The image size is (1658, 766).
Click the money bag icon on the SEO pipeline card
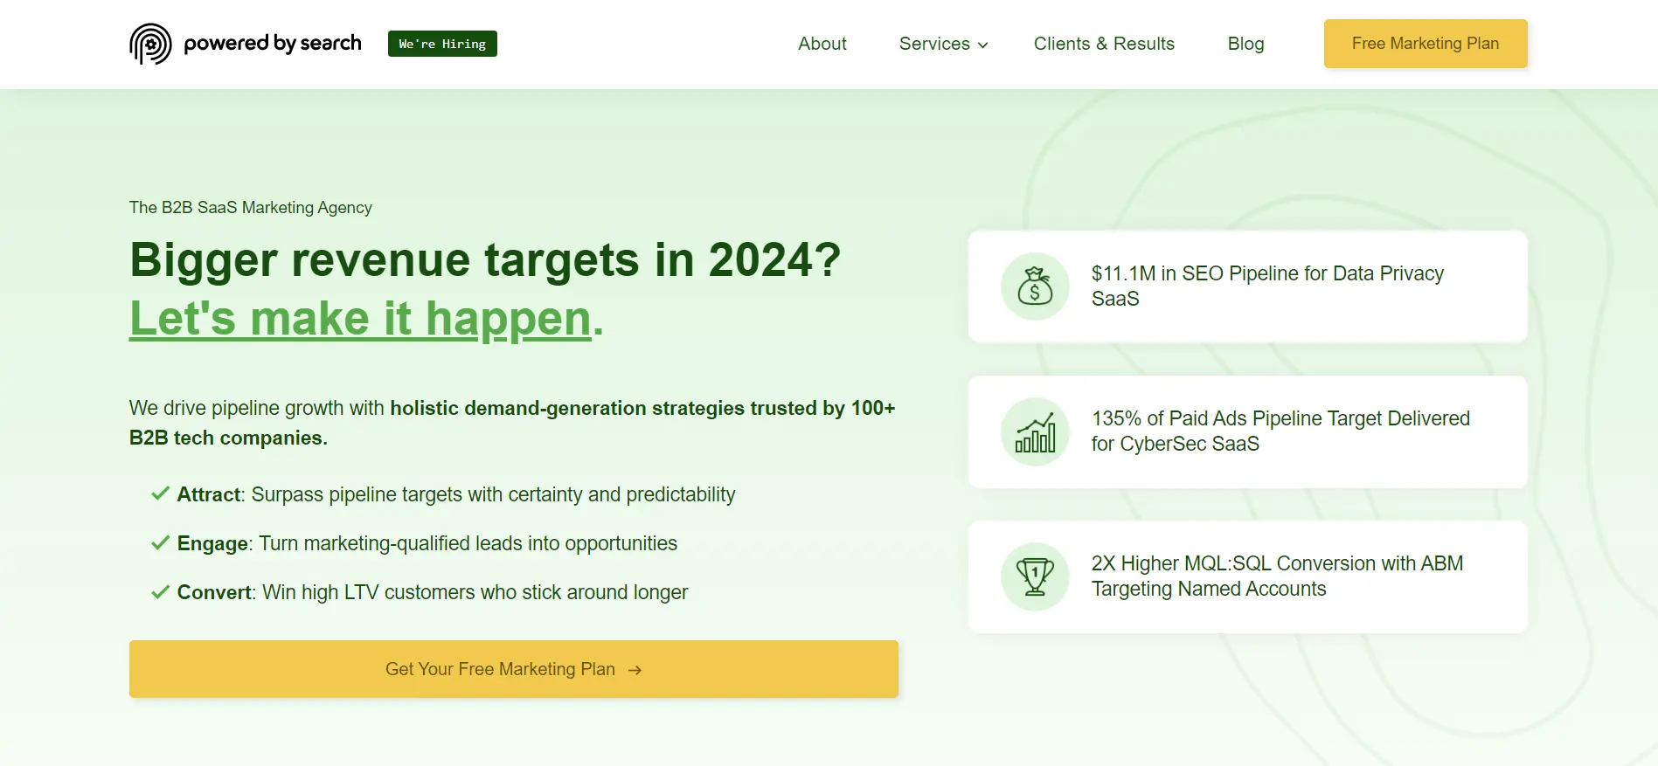[x=1035, y=286]
